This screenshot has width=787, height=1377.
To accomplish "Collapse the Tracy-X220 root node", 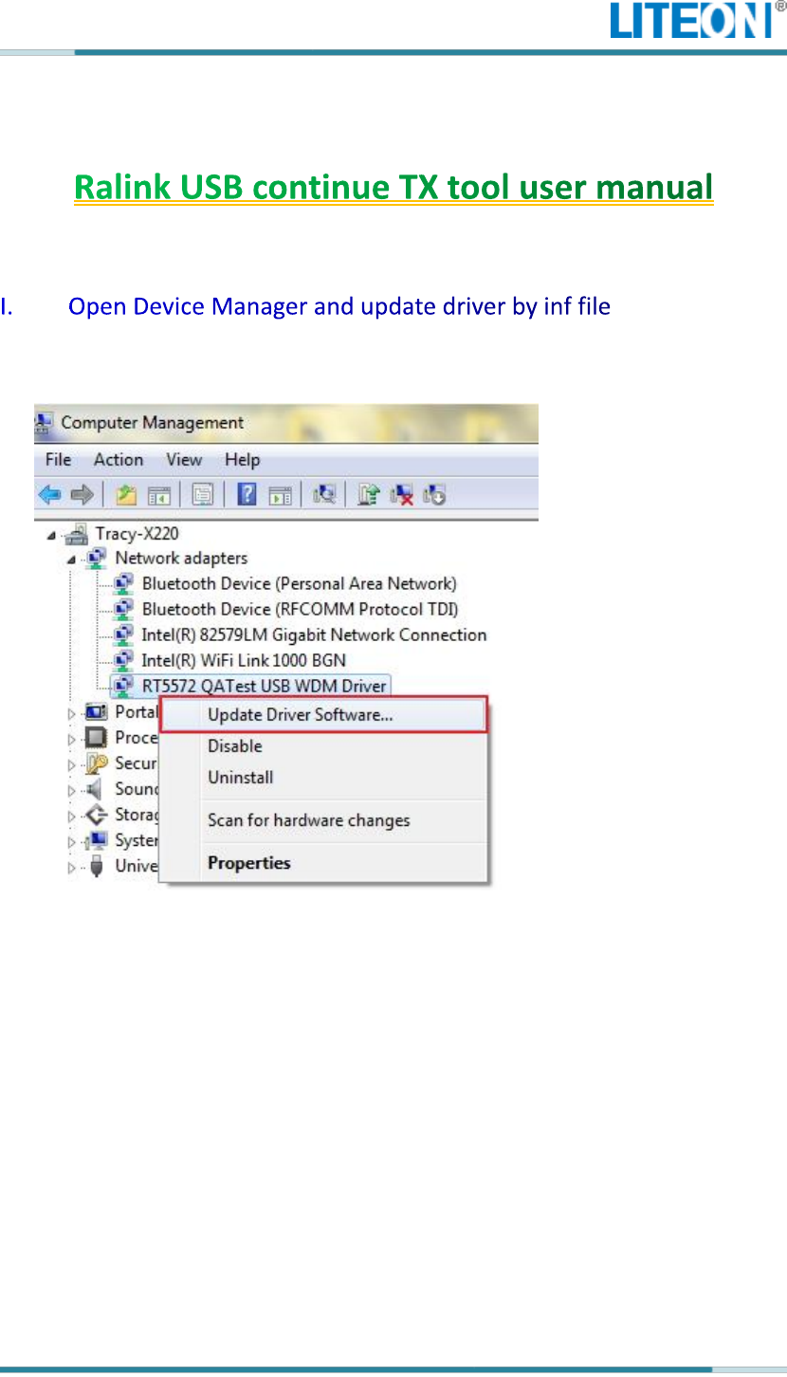I will tap(51, 536).
